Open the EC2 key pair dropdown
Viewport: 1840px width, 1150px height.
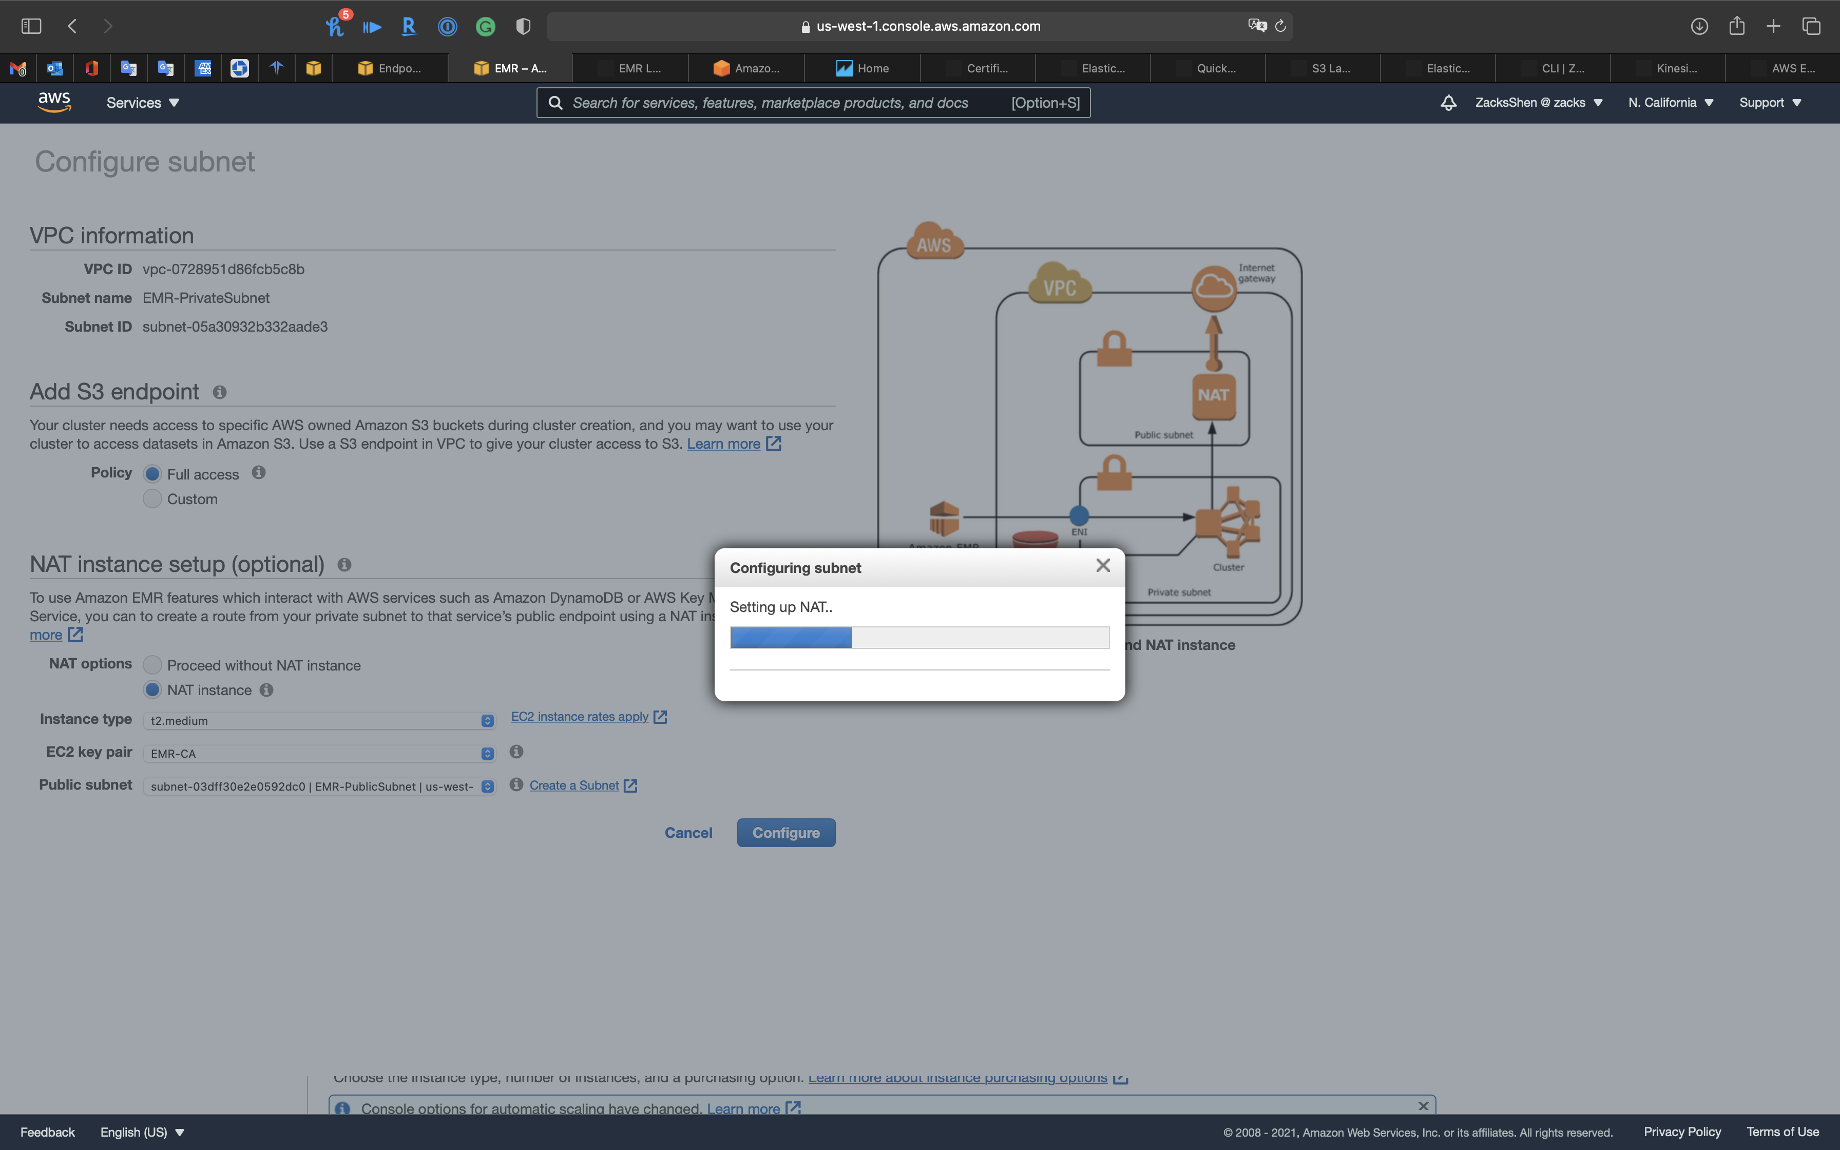[319, 753]
